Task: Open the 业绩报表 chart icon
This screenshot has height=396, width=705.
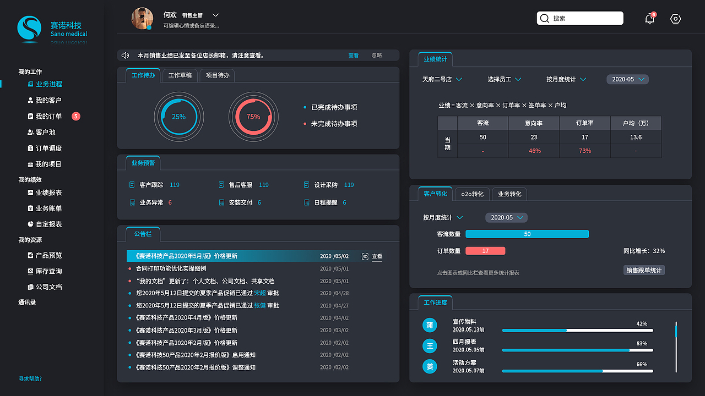Action: 29,192
